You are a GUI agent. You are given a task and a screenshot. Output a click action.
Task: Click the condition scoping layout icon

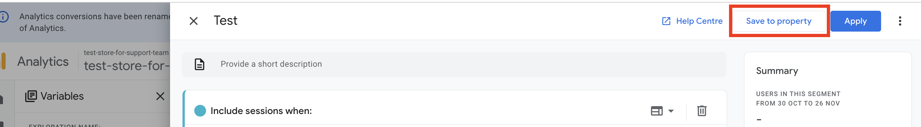[x=656, y=111]
